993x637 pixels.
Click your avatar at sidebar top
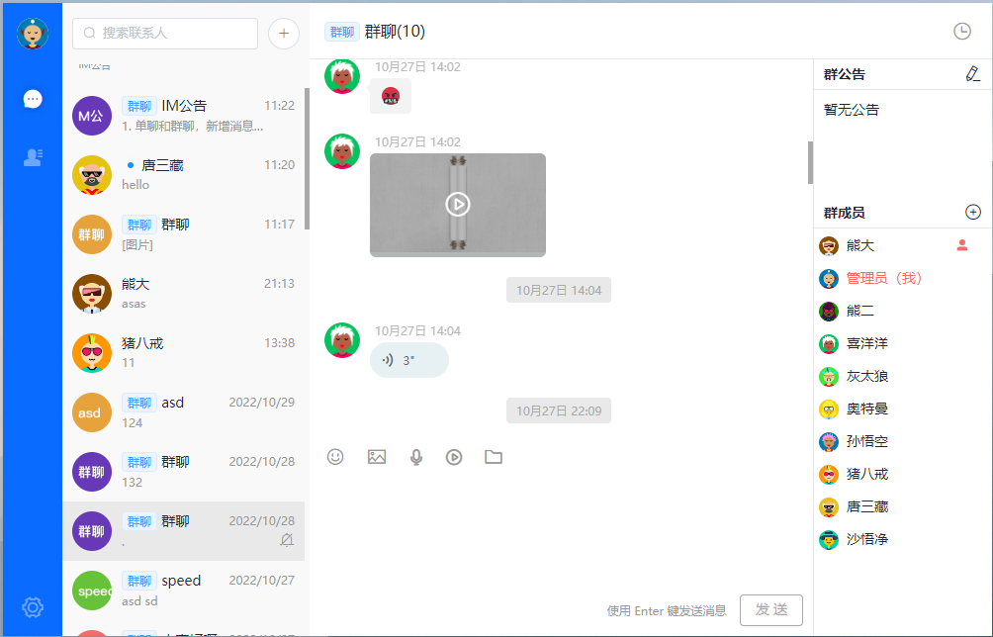[33, 33]
